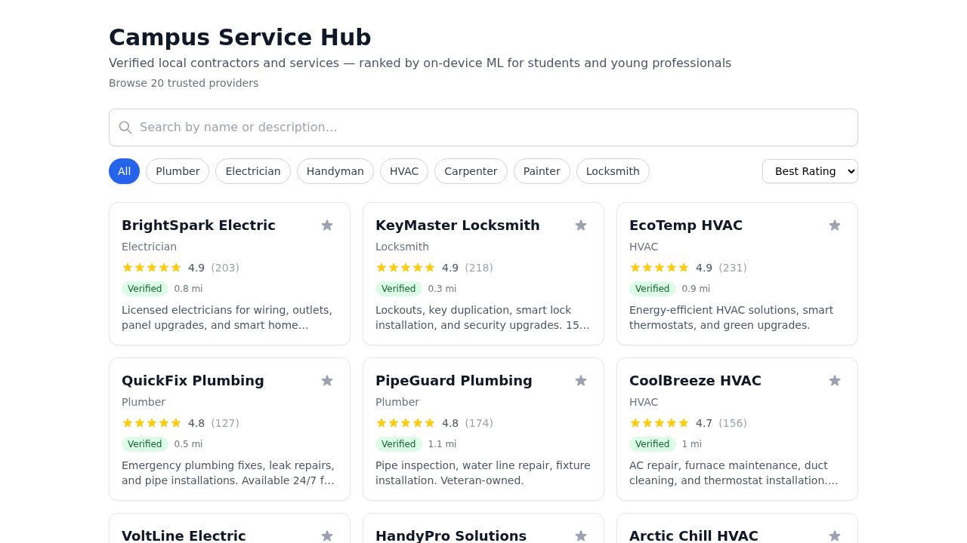Favorite Arctic Chill HVAC with its star
Screen dimensions: 967x543
pos(835,535)
